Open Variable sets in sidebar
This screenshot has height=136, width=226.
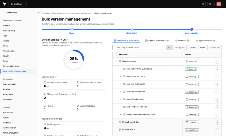9,51
